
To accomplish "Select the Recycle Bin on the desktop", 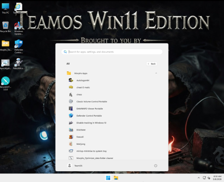I will [5, 27].
